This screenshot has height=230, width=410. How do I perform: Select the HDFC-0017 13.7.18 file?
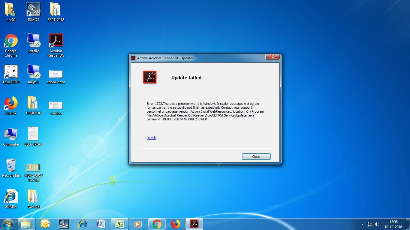[x=33, y=172]
